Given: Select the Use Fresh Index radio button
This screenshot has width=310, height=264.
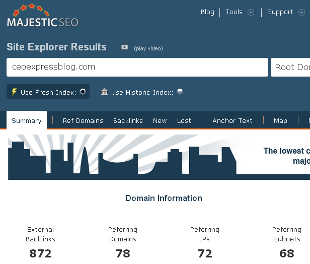Looking at the screenshot, I should [x=83, y=92].
